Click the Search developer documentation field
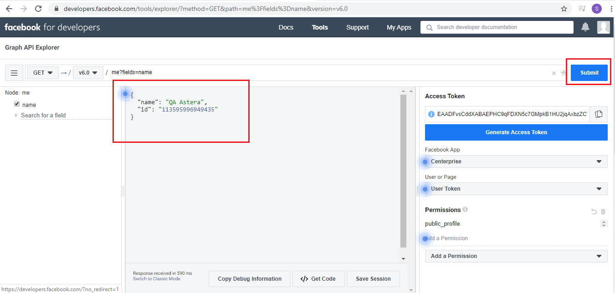615x293 pixels. 497,27
